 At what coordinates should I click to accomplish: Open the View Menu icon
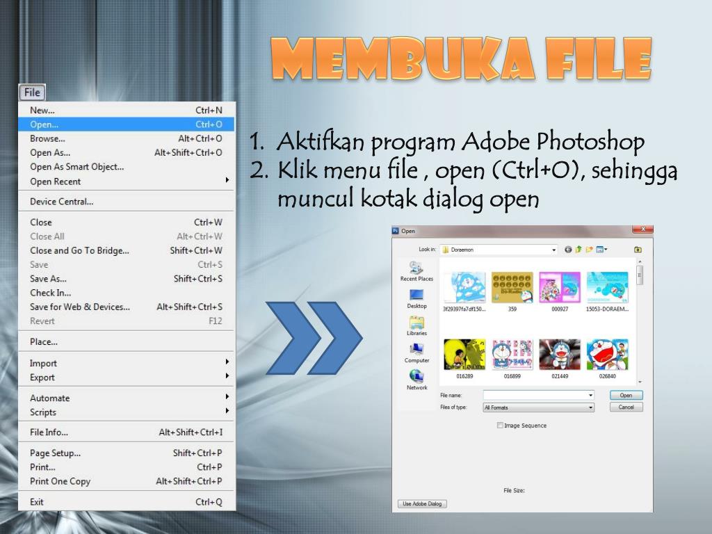pyautogui.click(x=601, y=250)
